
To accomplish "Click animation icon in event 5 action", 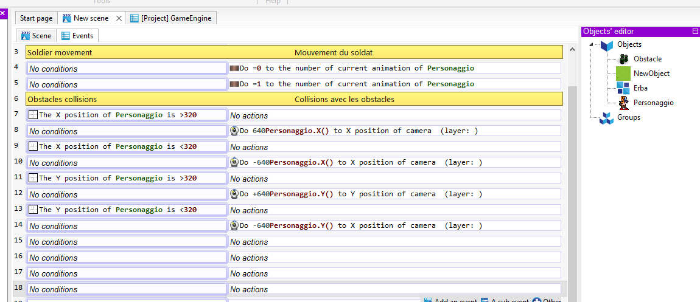I will 234,84.
